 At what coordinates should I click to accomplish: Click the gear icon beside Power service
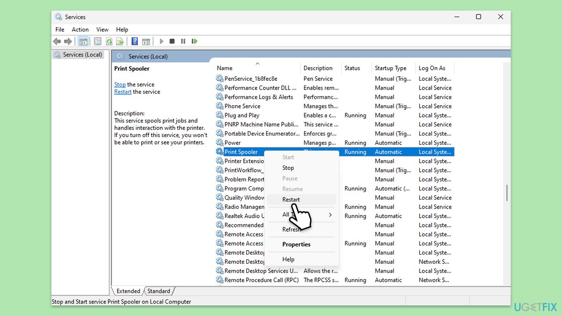click(x=220, y=143)
